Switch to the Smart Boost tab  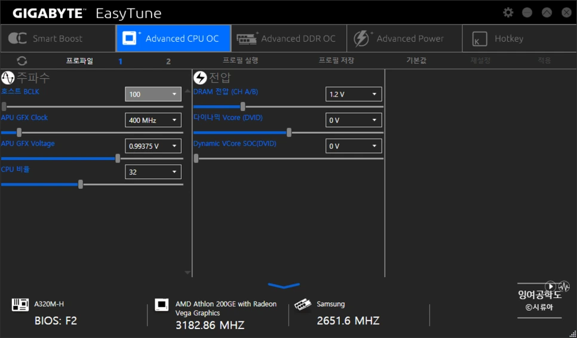point(58,38)
